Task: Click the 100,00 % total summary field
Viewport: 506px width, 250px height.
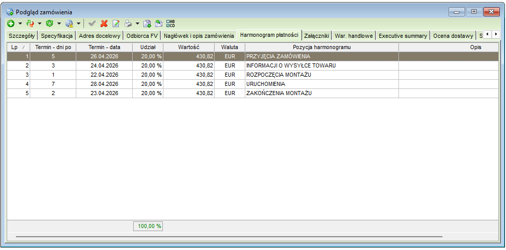Action: (x=148, y=226)
